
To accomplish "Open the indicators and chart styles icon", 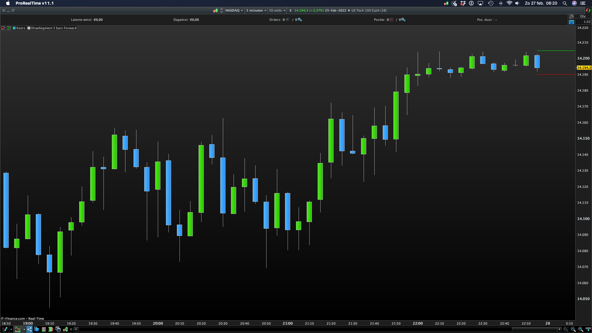I will pyautogui.click(x=18, y=329).
